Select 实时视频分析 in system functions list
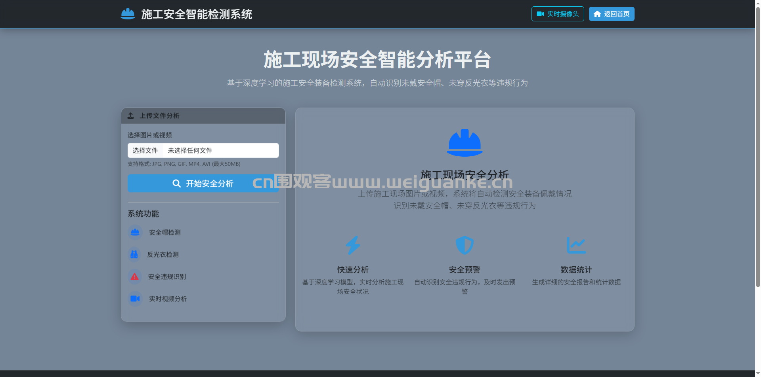Image resolution: width=761 pixels, height=377 pixels. 168,299
